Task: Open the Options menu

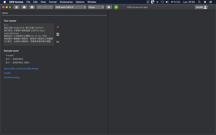Action: (80, 2)
